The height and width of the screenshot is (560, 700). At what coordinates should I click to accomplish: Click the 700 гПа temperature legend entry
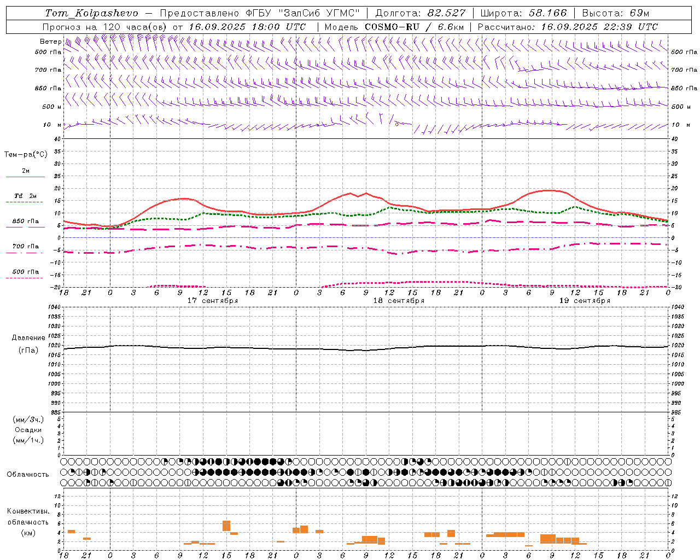click(x=25, y=247)
